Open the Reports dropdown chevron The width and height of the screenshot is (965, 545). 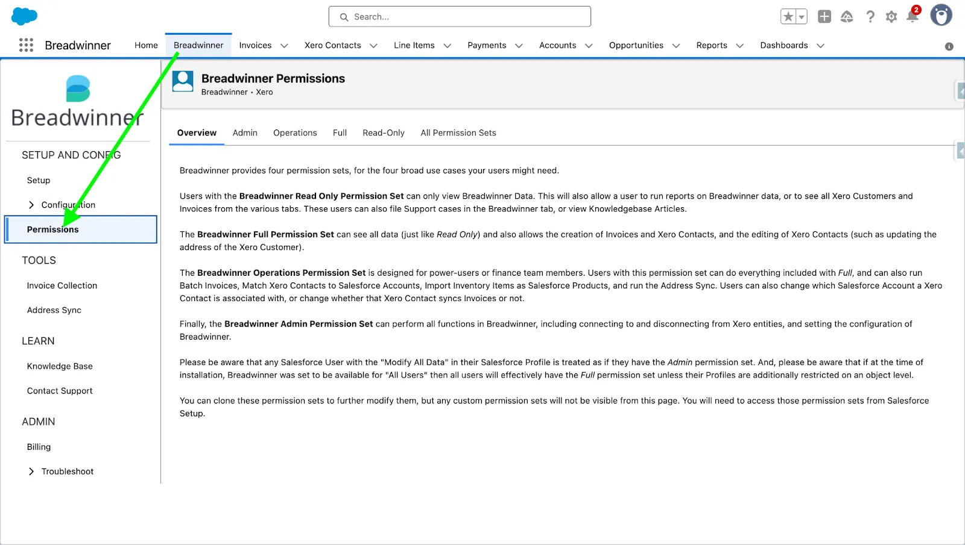point(740,46)
